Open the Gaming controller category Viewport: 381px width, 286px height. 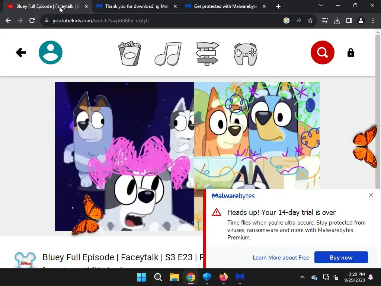[246, 54]
